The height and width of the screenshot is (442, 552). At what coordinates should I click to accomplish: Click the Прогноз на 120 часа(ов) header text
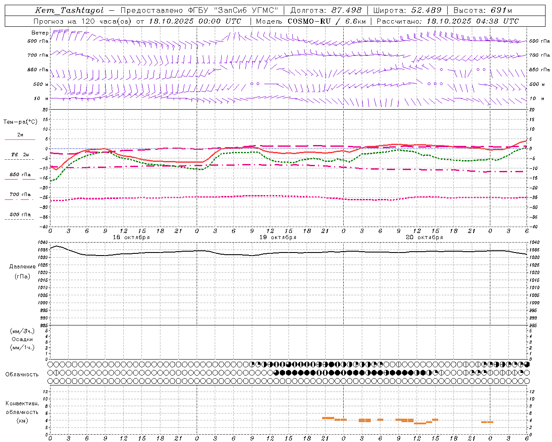(83, 21)
